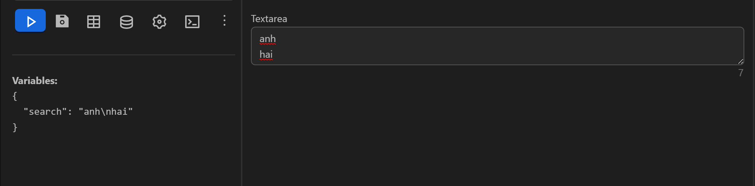This screenshot has height=186, width=755.
Task: Open settings with the gear icon
Action: (x=159, y=22)
